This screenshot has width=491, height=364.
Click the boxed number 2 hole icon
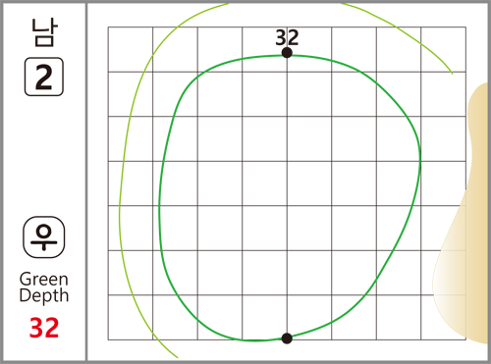pyautogui.click(x=44, y=77)
